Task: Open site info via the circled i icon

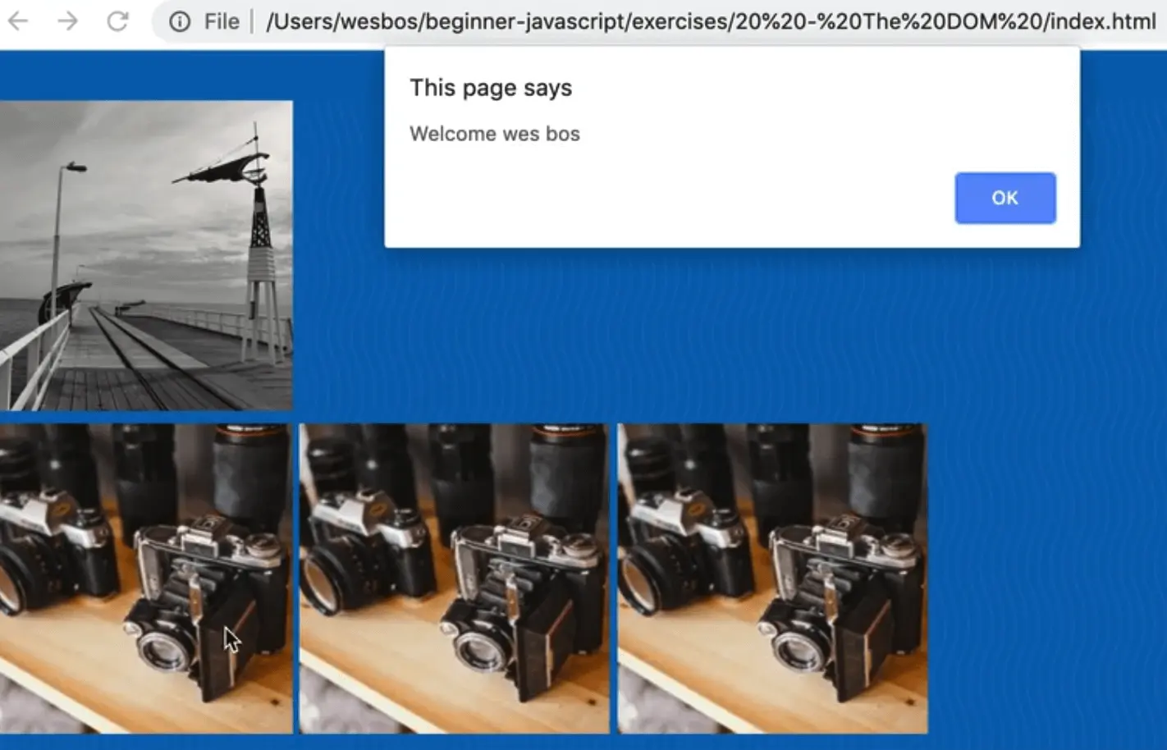Action: click(180, 22)
